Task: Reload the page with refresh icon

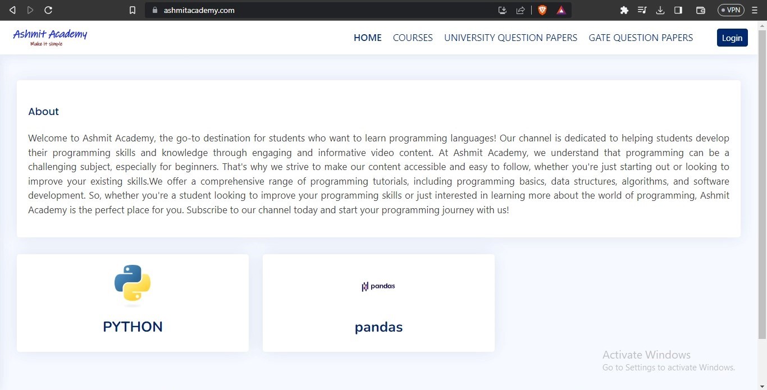Action: 48,10
